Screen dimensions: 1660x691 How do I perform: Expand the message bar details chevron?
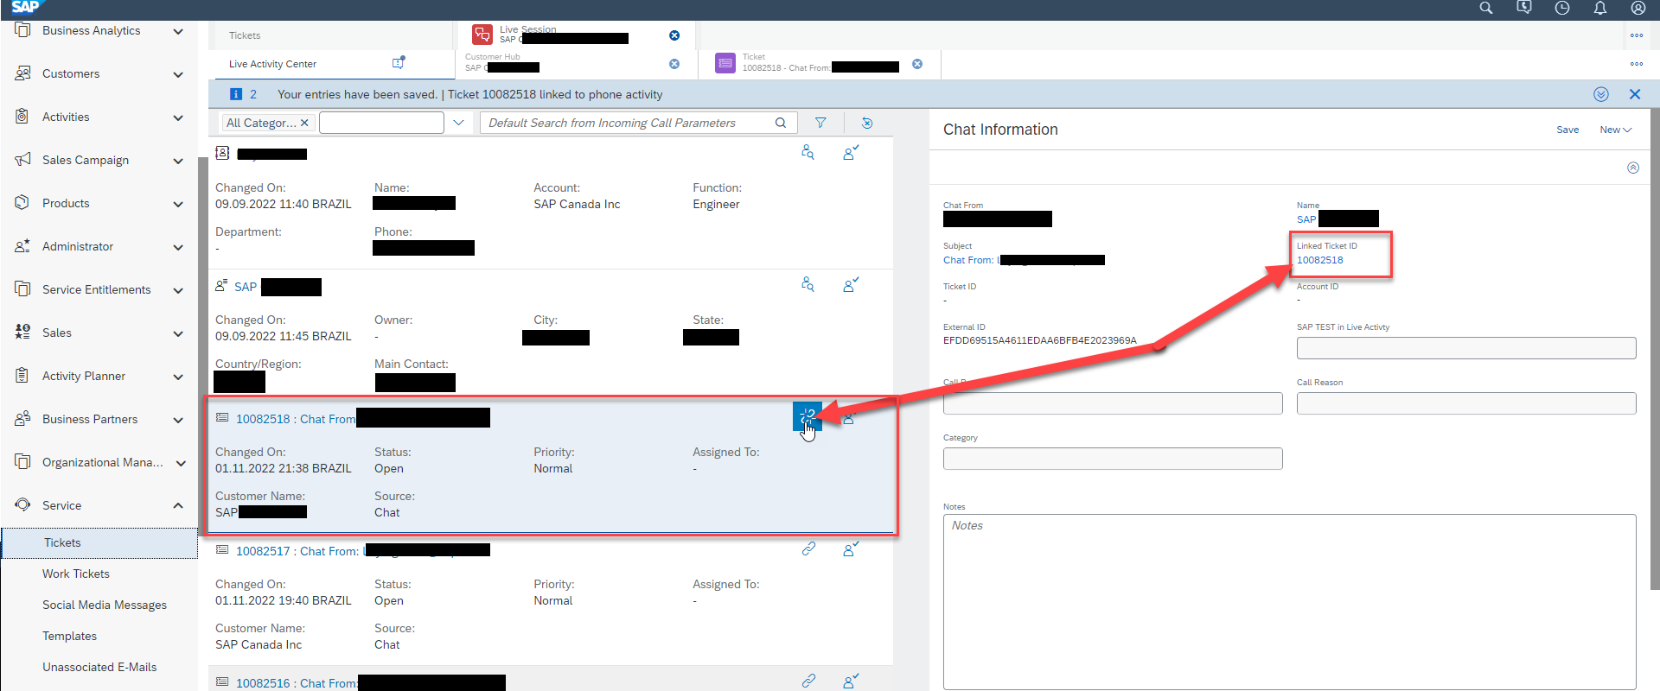tap(1601, 94)
